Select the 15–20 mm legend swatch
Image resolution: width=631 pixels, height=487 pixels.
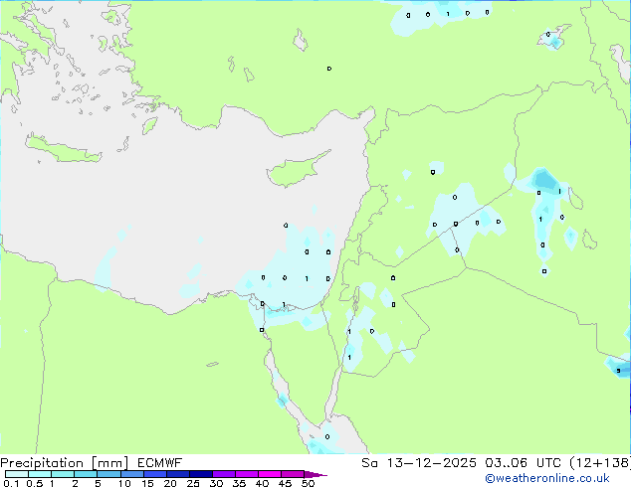click(154, 474)
